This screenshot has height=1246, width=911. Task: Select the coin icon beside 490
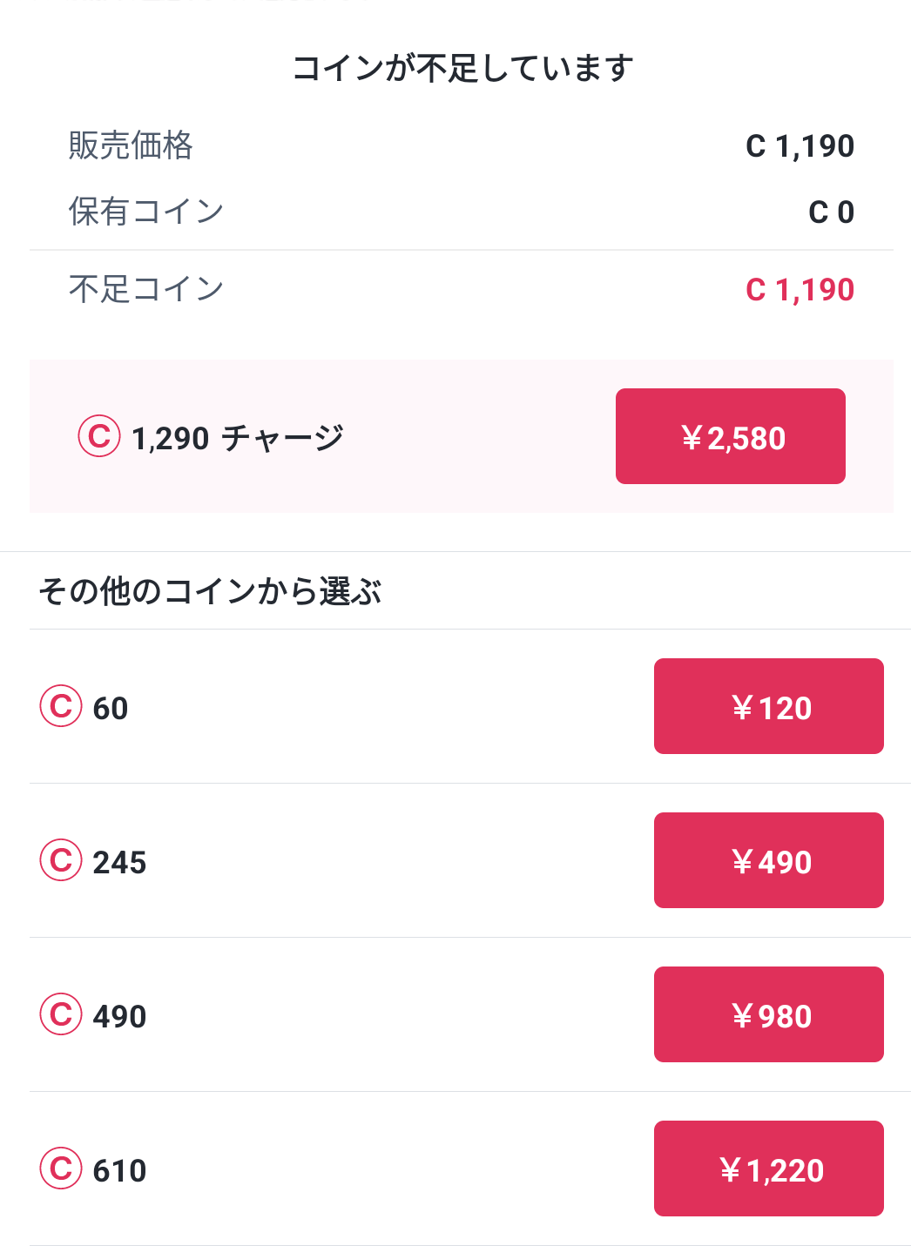click(61, 1014)
